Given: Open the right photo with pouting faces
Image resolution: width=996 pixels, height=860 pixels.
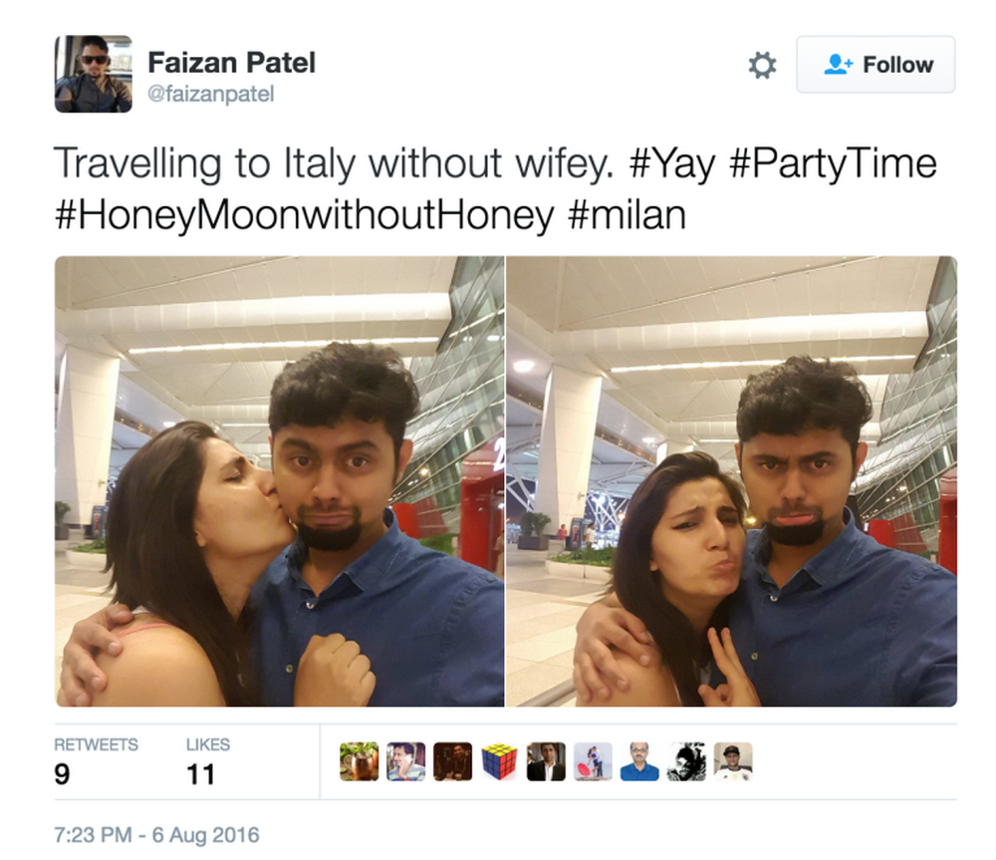Looking at the screenshot, I should coord(732,481).
